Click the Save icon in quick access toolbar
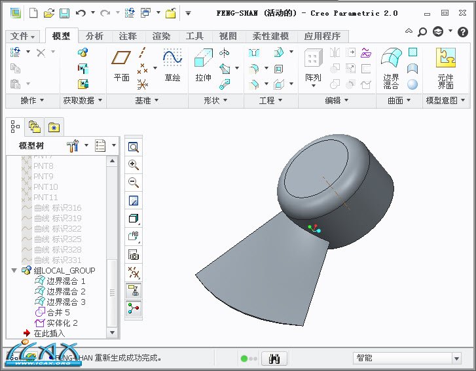The width and height of the screenshot is (476, 371). click(x=64, y=12)
